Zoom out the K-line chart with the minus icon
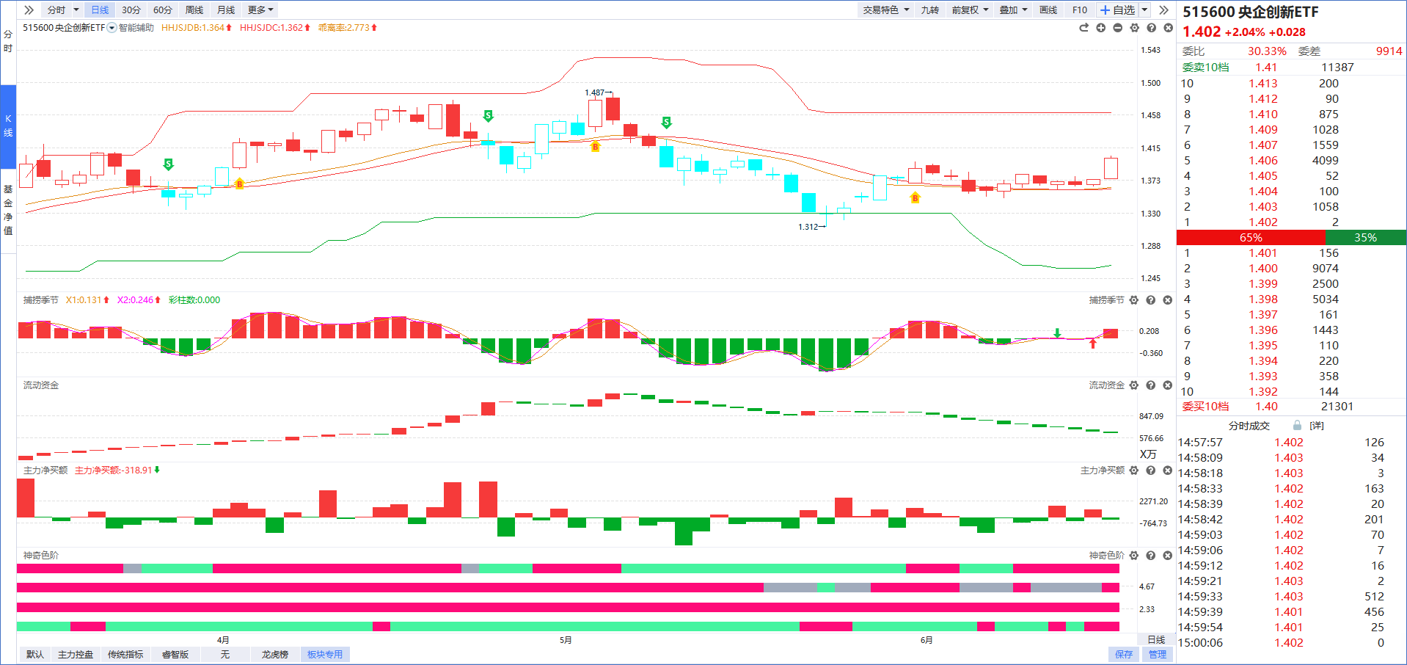Screen dimensions: 1407x665 [1117, 28]
